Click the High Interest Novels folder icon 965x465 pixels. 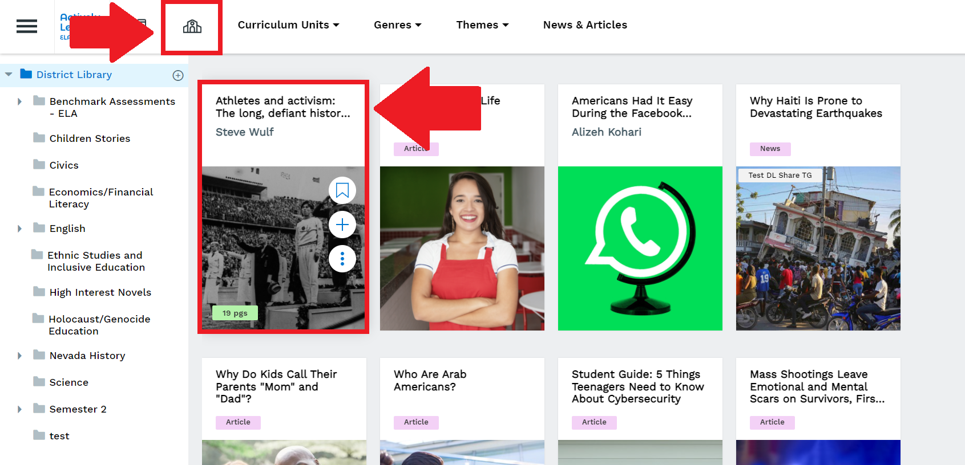click(39, 292)
